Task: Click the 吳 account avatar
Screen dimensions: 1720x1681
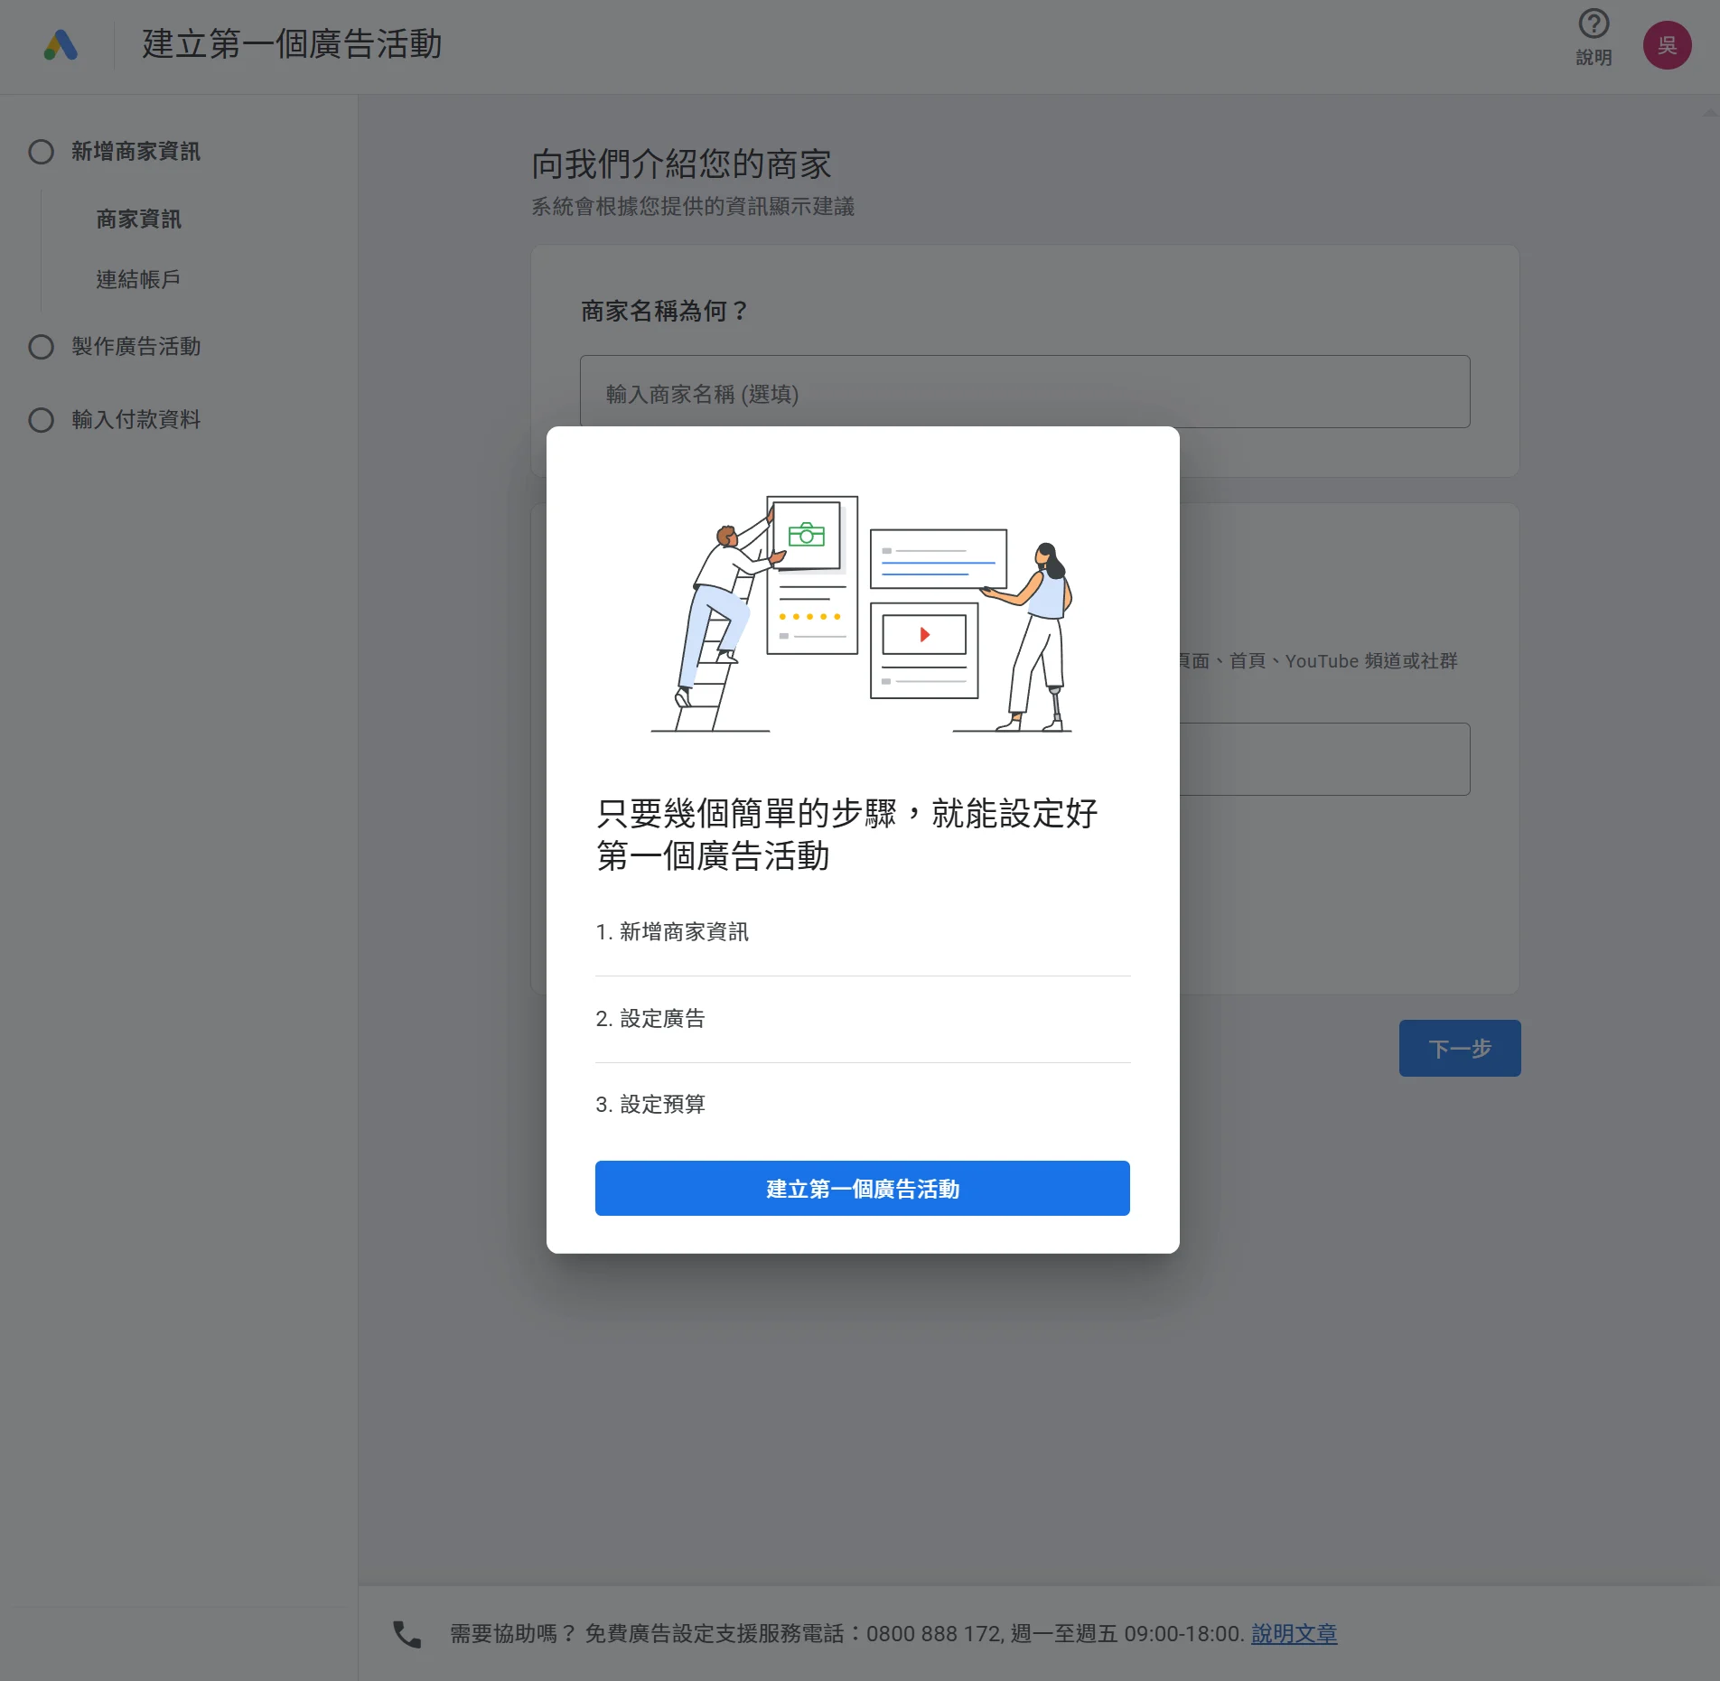Action: 1668,46
